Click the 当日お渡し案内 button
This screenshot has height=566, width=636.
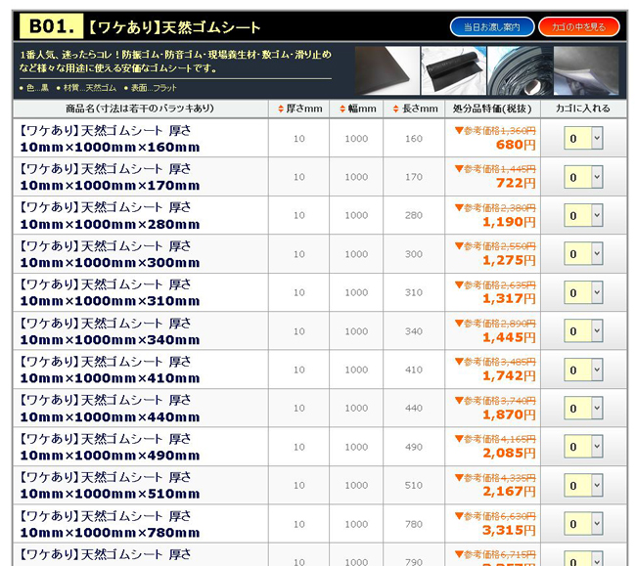[x=492, y=26]
